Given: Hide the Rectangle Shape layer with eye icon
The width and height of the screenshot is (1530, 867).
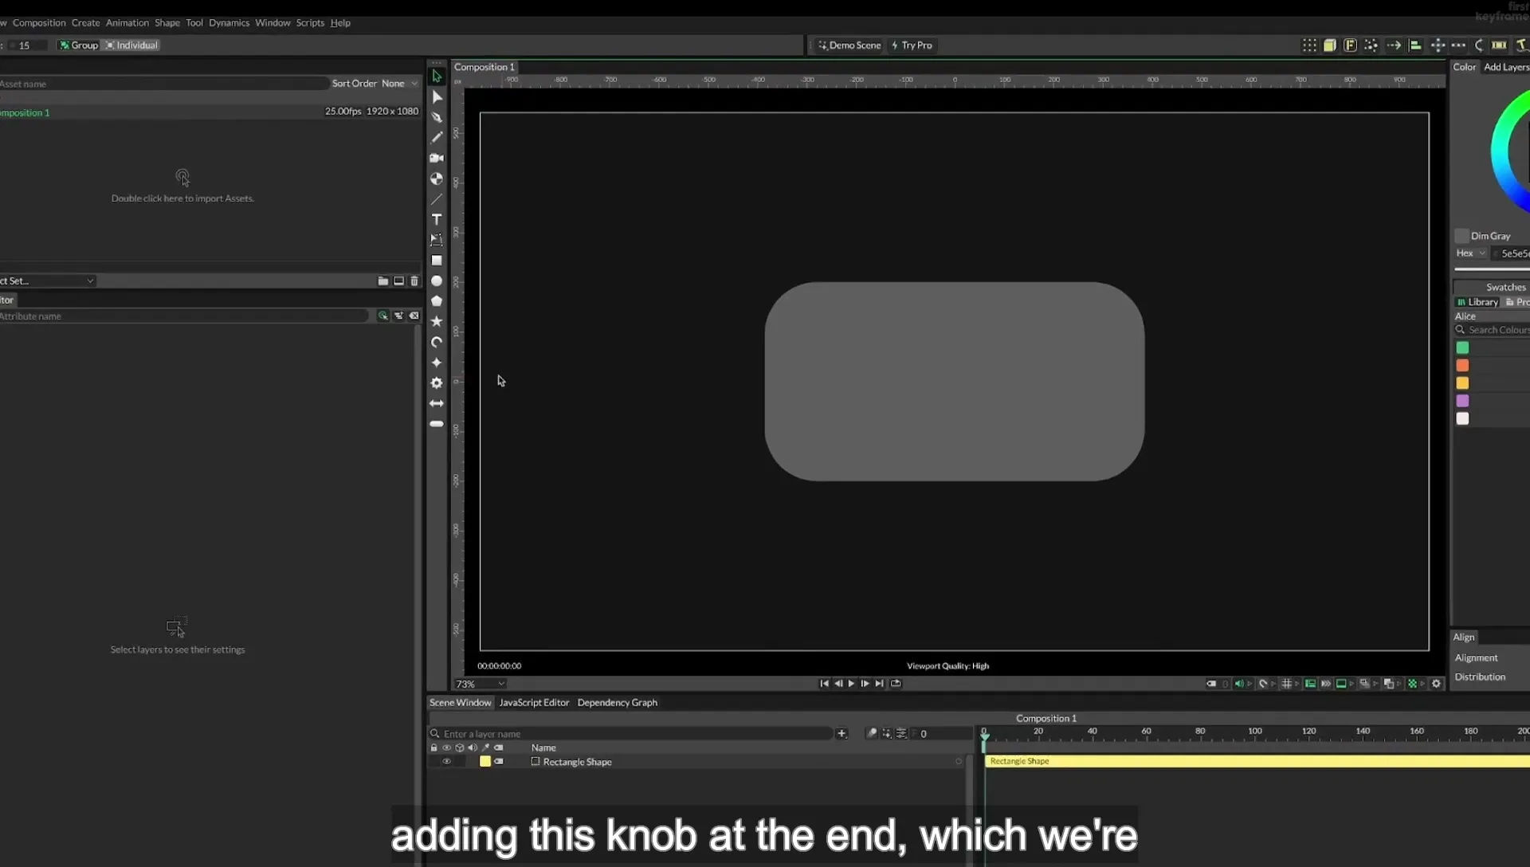Looking at the screenshot, I should [446, 762].
